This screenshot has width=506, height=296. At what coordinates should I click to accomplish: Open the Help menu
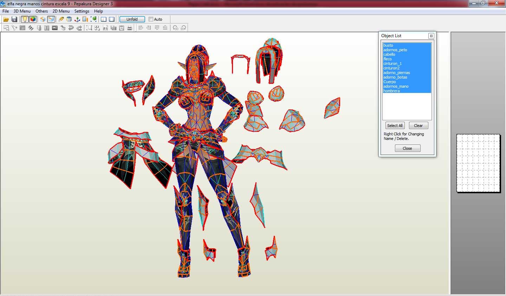tap(98, 11)
